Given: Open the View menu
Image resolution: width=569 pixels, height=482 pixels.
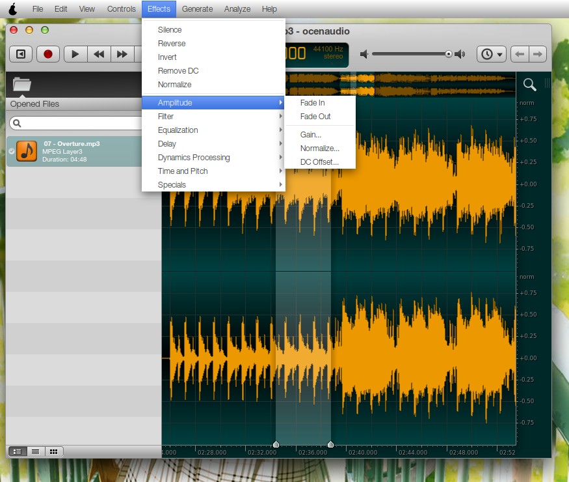Looking at the screenshot, I should (86, 8).
